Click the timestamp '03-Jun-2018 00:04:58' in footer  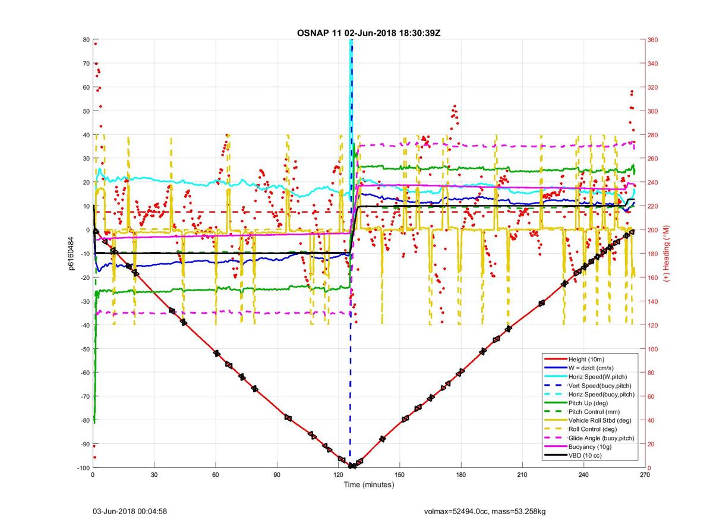[130, 511]
